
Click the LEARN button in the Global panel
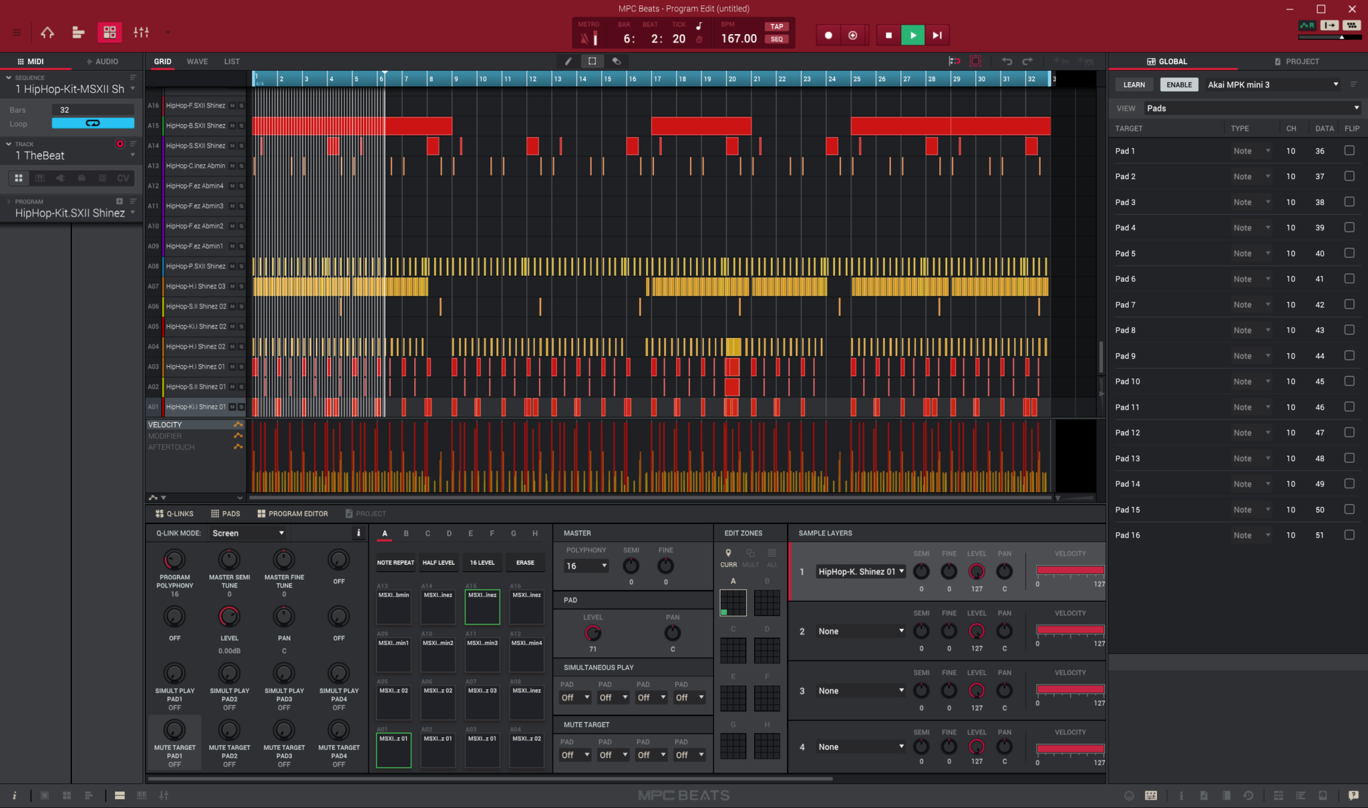[x=1134, y=84]
